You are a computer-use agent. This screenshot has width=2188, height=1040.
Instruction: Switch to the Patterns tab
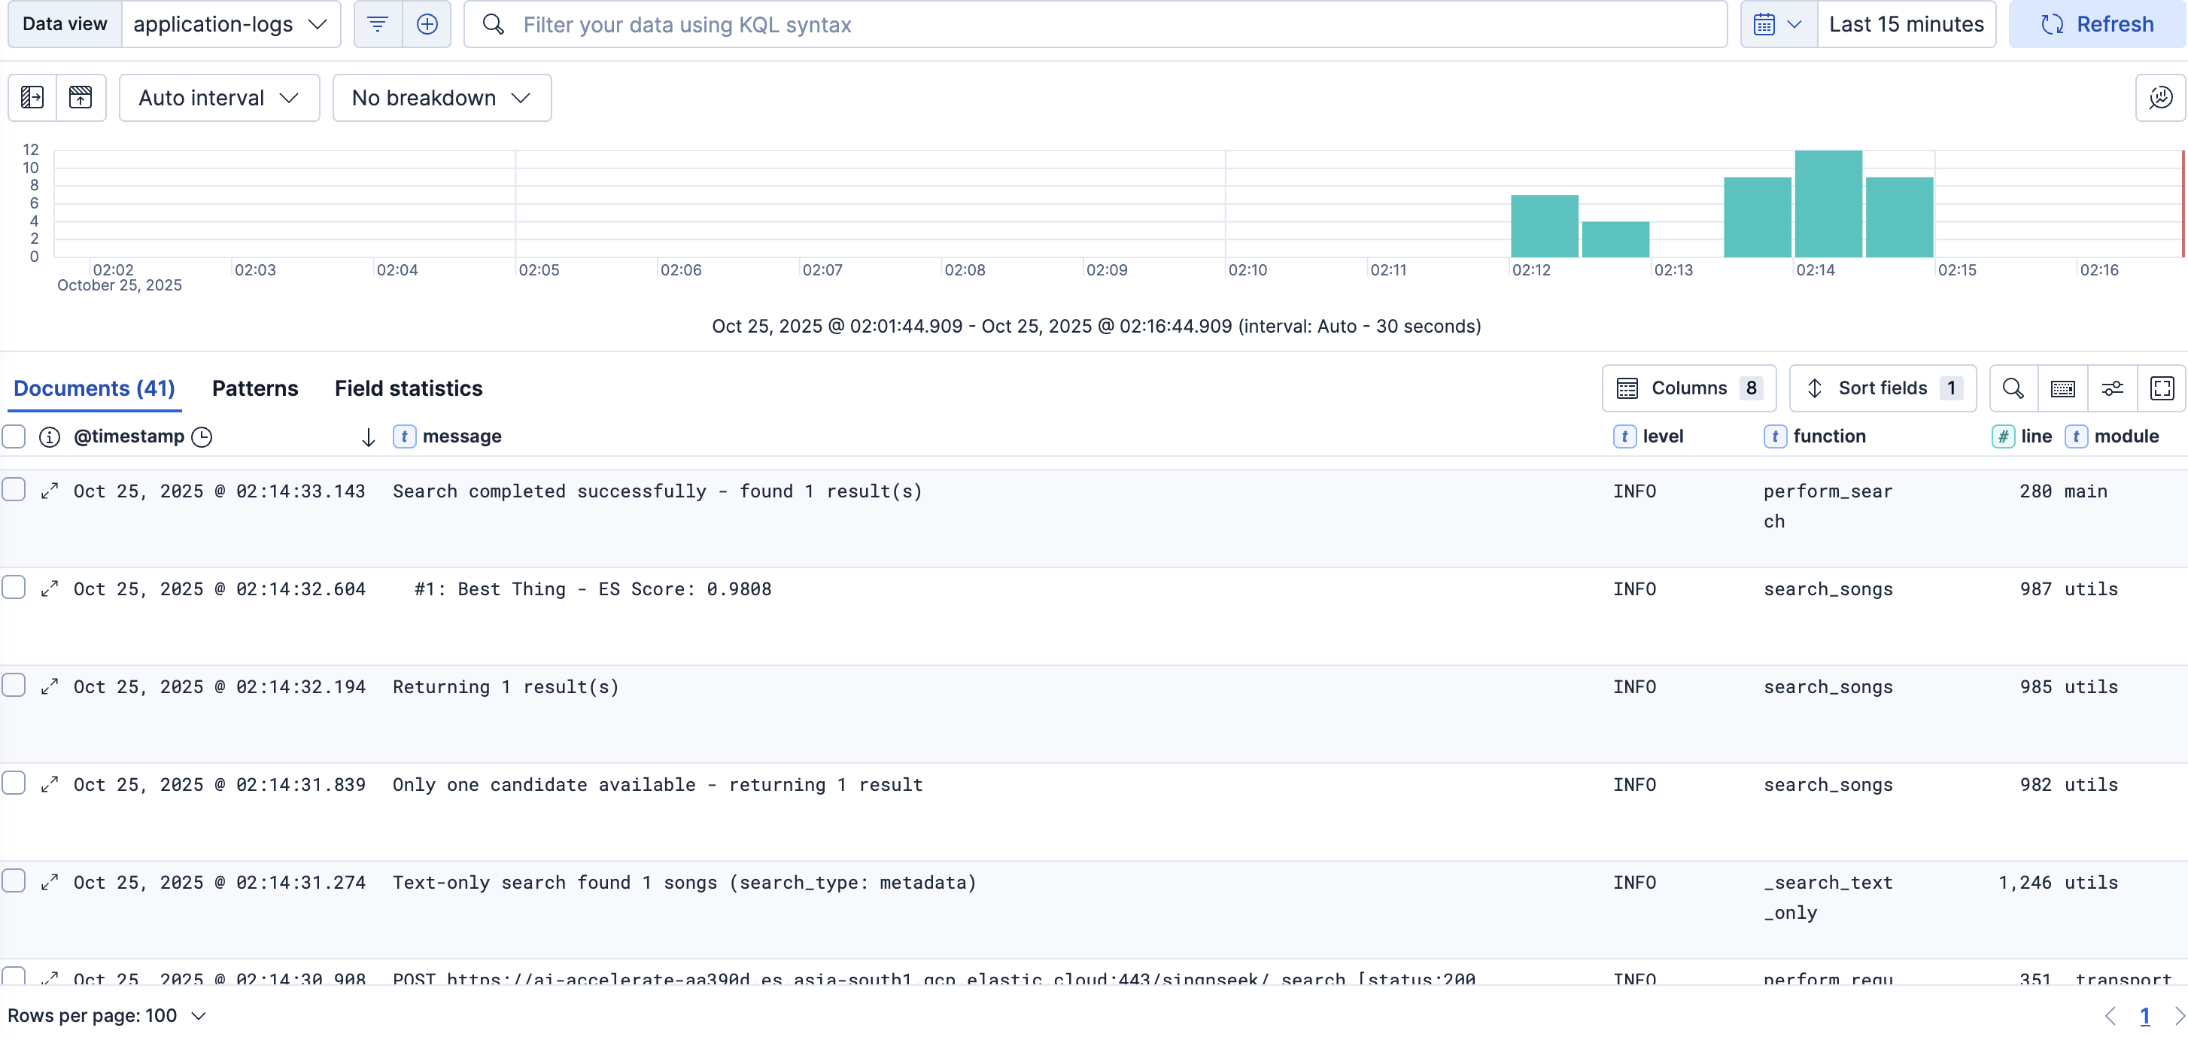coord(255,388)
